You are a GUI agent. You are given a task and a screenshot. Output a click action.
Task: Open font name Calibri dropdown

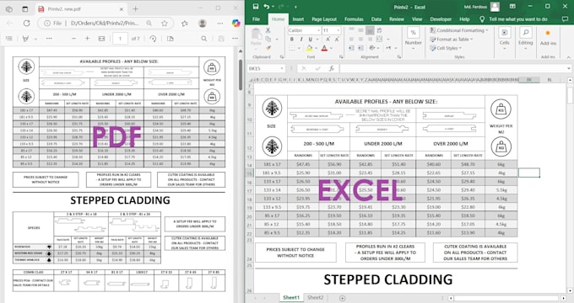pos(318,30)
